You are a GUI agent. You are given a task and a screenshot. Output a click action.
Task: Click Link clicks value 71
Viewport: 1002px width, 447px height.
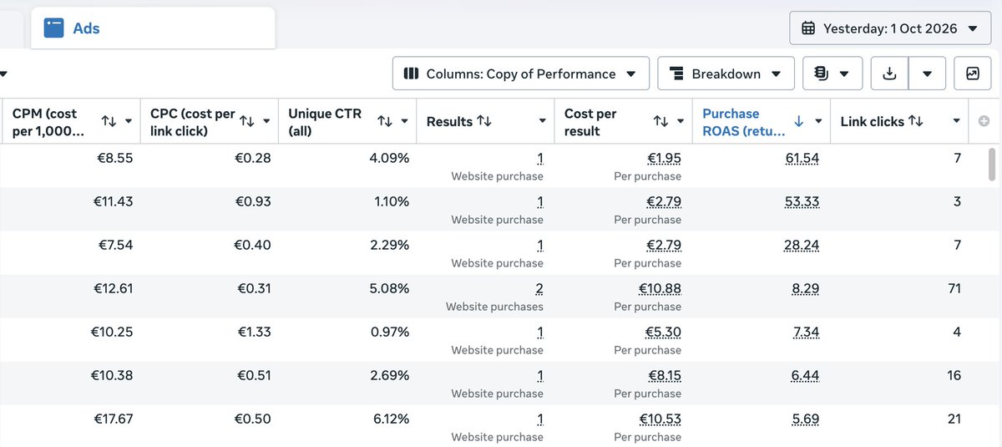tap(954, 288)
